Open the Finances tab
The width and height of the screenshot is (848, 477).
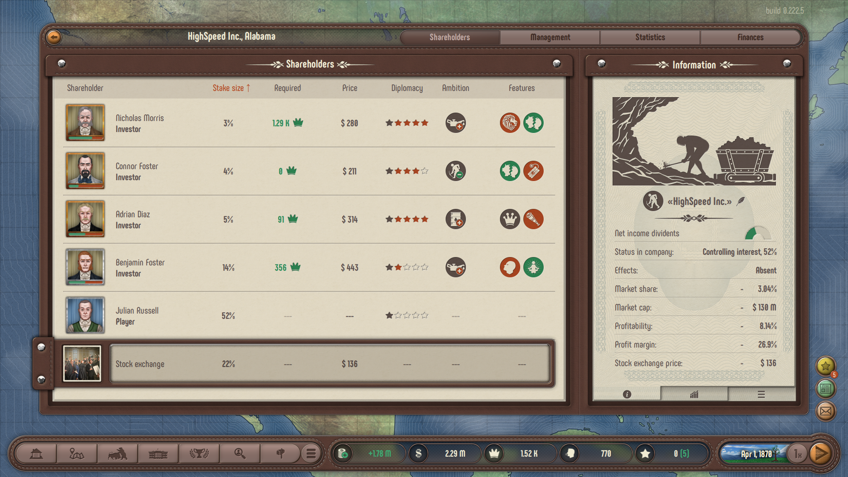click(750, 38)
